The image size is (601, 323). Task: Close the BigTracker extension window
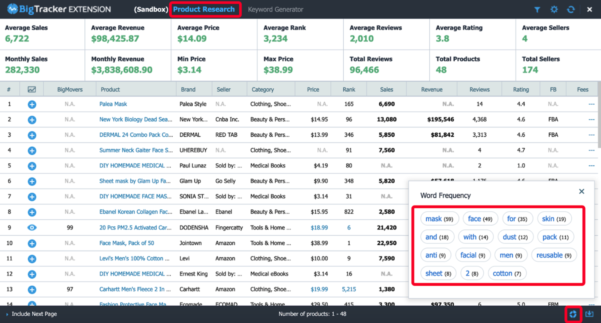tap(589, 9)
